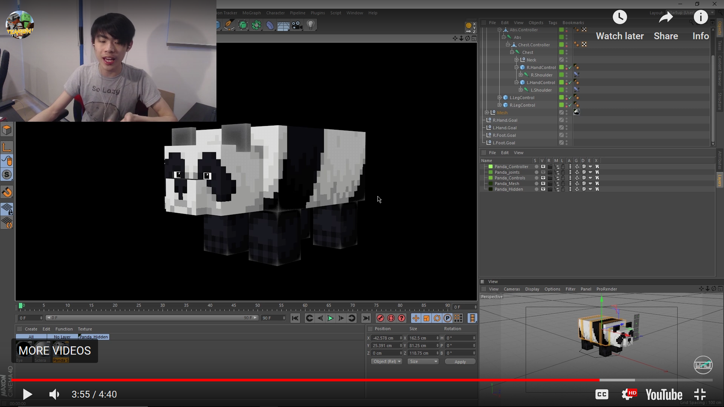Expand R.LegControl in object tree
The width and height of the screenshot is (724, 407).
click(500, 105)
